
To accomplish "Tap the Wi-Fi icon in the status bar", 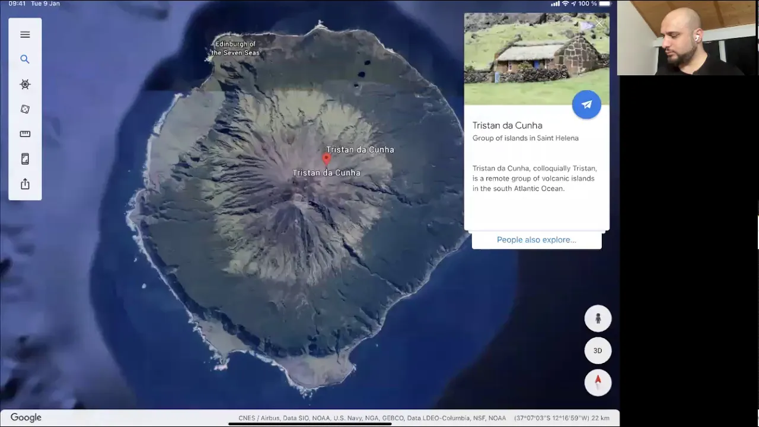I will tap(565, 4).
